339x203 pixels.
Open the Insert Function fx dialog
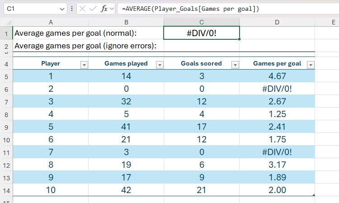(104, 9)
